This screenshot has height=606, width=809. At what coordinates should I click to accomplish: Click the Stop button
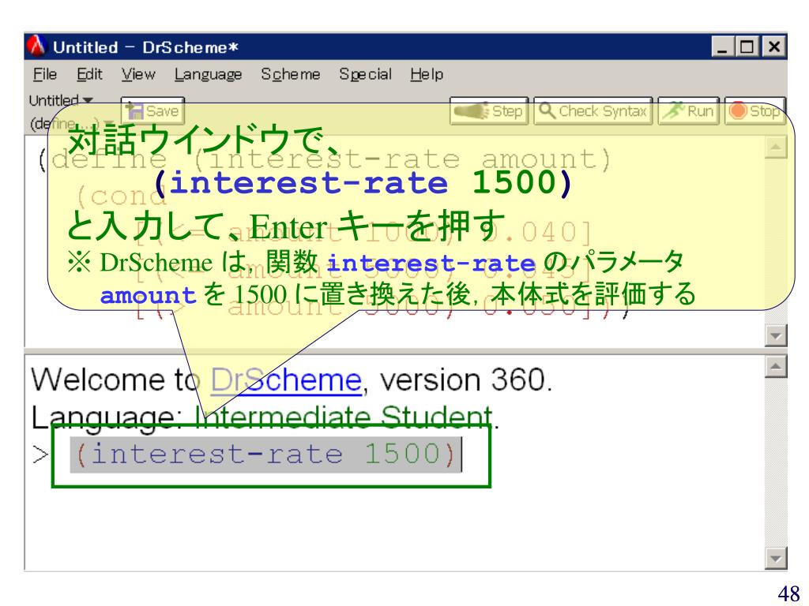click(x=754, y=110)
